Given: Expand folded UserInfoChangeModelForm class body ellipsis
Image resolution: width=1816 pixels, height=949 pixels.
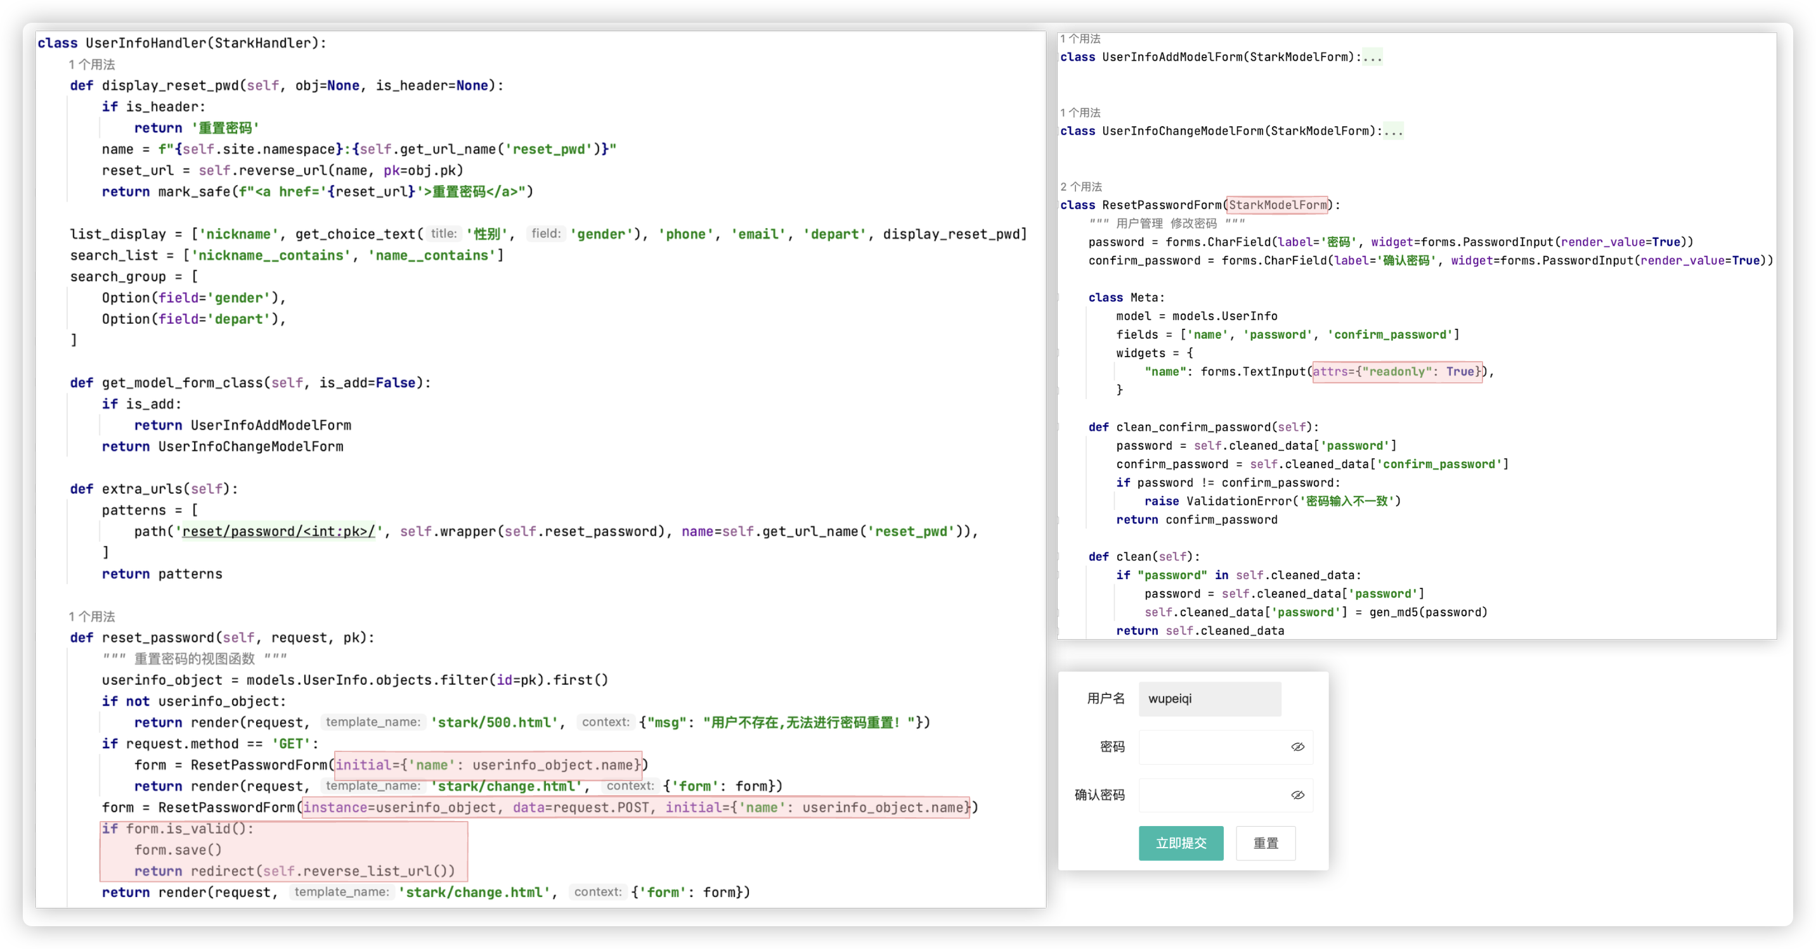Looking at the screenshot, I should point(1393,131).
